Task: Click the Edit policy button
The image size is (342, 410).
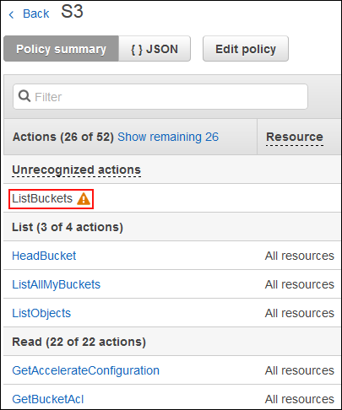Action: [246, 49]
